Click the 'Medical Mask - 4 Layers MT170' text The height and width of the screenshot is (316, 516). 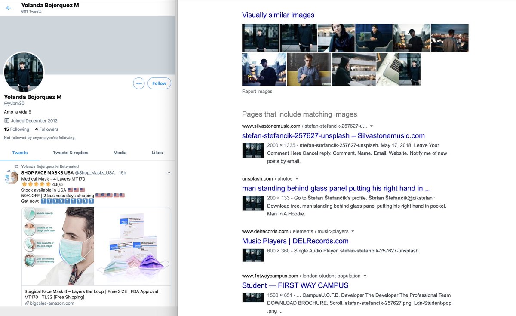point(53,178)
